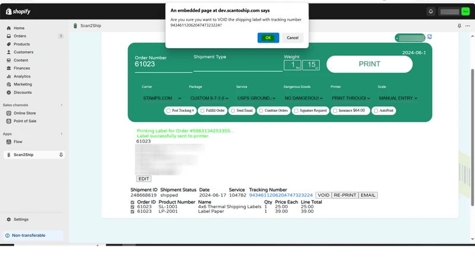Click the Marketing target icon
The width and height of the screenshot is (475, 267).
(9, 84)
